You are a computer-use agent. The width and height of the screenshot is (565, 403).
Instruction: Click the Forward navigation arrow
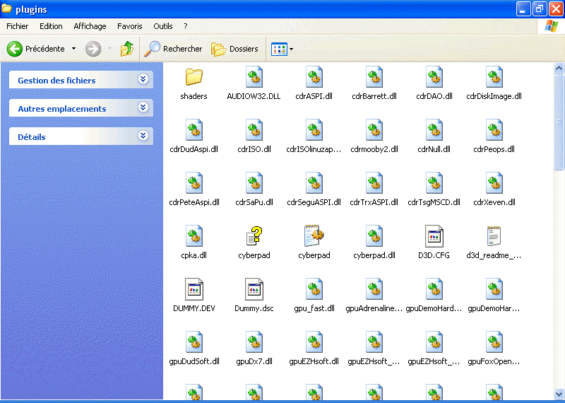(x=93, y=49)
